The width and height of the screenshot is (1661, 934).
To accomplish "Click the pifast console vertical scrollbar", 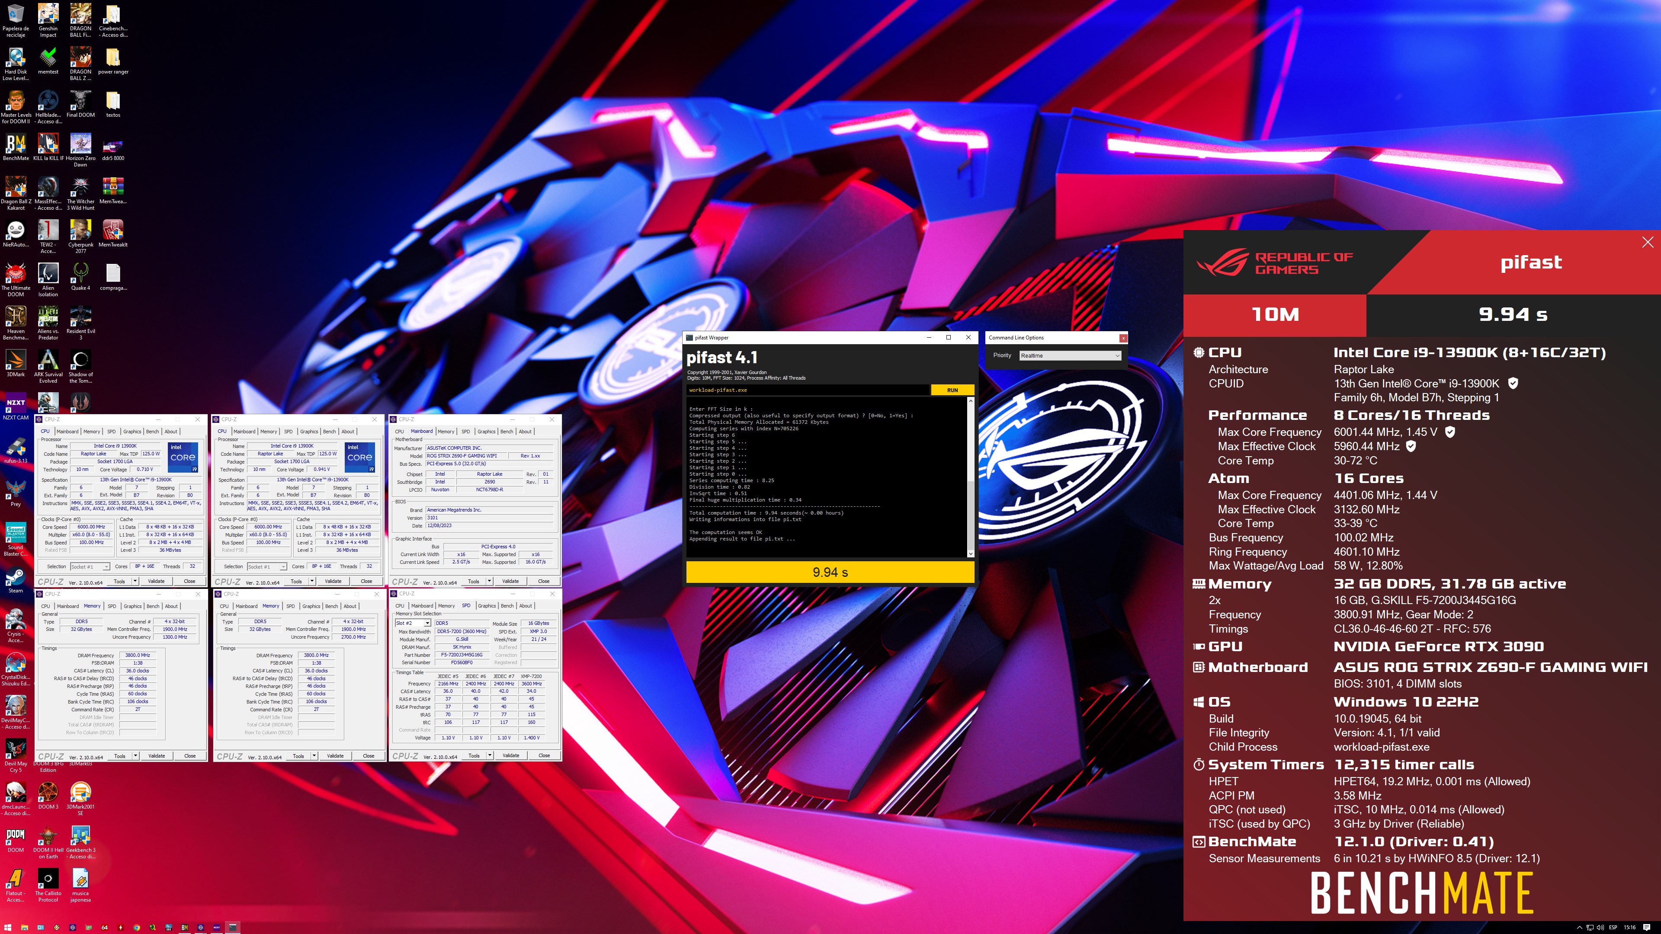I will pyautogui.click(x=970, y=477).
